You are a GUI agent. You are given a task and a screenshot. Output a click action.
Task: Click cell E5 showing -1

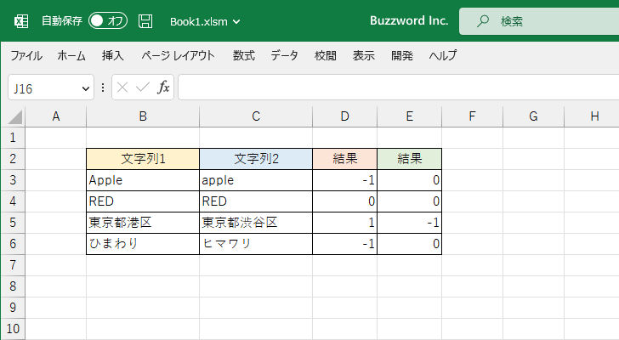click(x=409, y=223)
